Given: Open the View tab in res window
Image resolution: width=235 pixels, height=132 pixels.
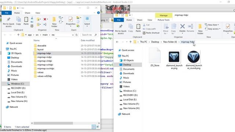Looking at the screenshot, I should [x=37, y=13].
